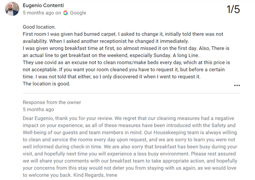Click the divider line above the owner response
Screen dimensions: 255x180
pyautogui.click(x=131, y=93)
